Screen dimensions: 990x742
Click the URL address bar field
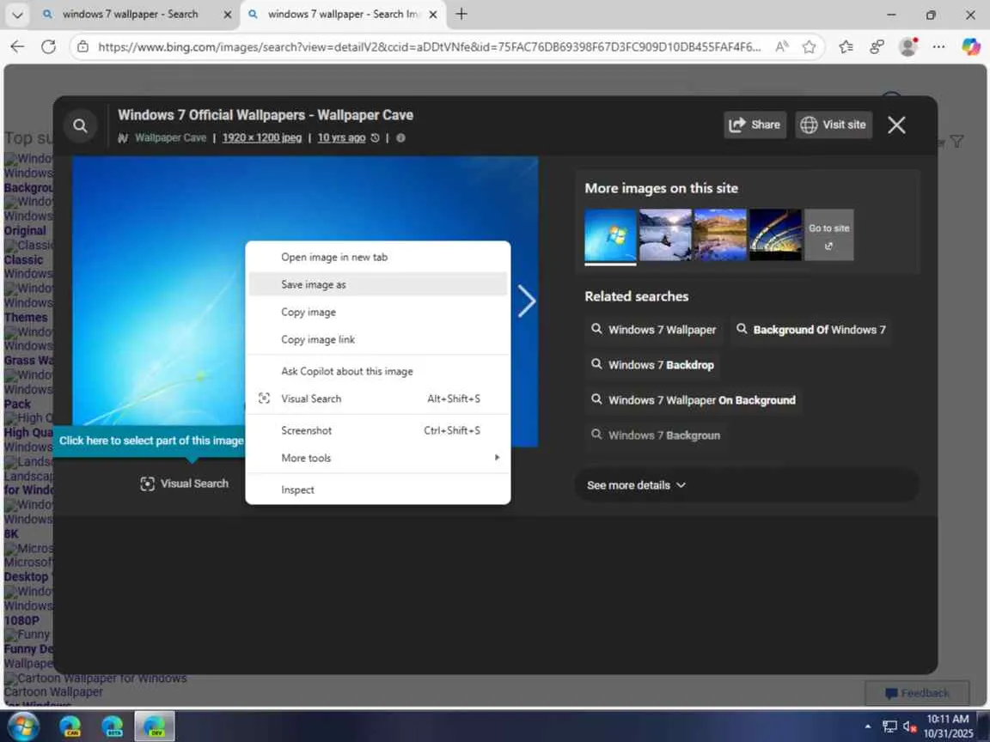pos(430,46)
